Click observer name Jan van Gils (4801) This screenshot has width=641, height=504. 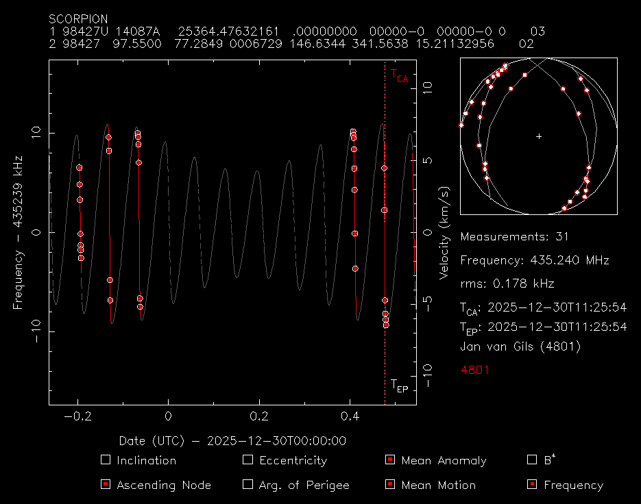(520, 346)
